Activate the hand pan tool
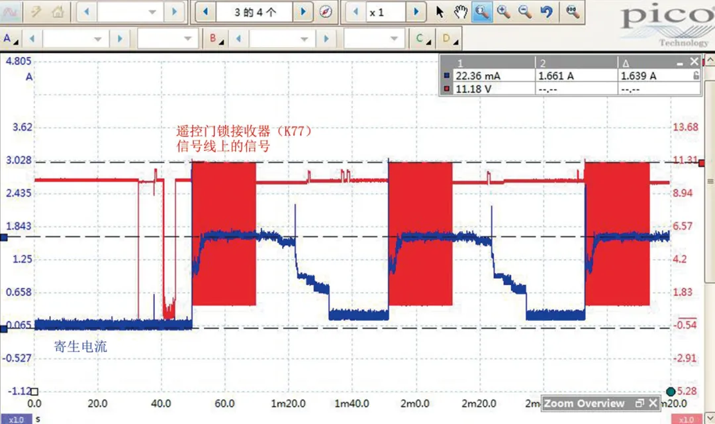The image size is (715, 424). pos(461,12)
